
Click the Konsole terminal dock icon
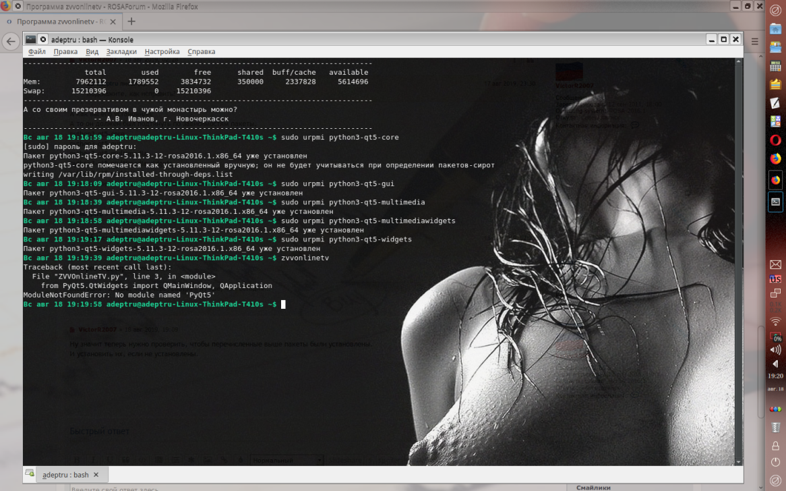click(775, 201)
